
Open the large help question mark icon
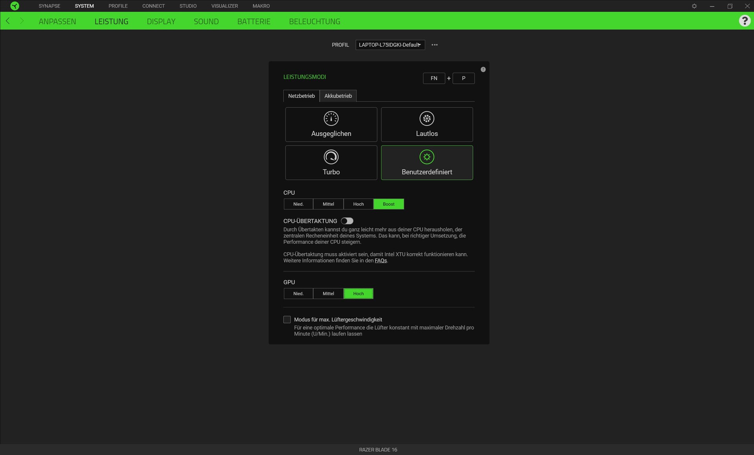pyautogui.click(x=744, y=21)
